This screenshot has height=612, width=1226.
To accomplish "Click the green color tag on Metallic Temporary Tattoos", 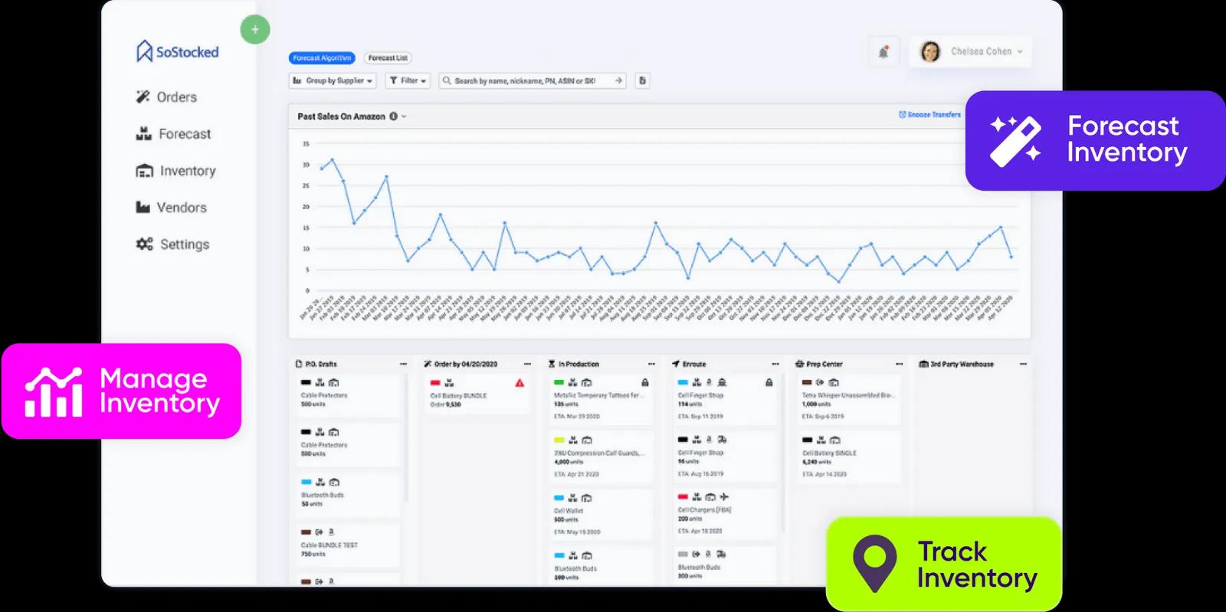I will pos(559,382).
